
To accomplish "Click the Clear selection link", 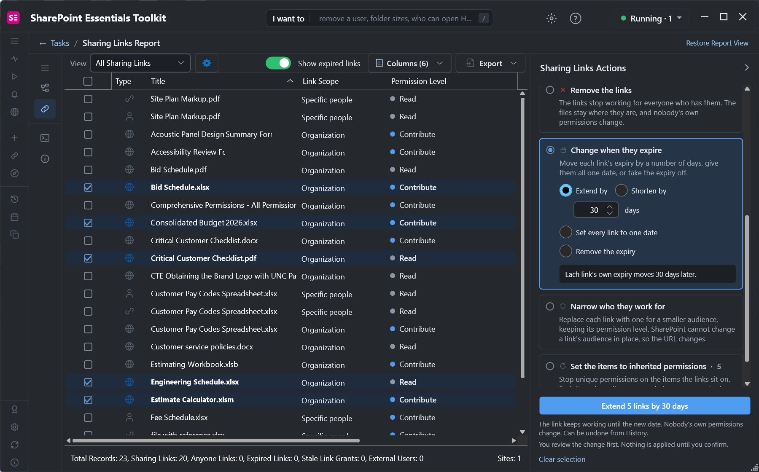I will point(562,459).
